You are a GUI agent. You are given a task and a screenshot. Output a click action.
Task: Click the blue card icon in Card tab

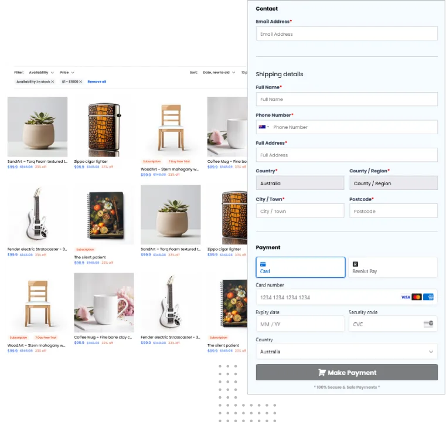pyautogui.click(x=263, y=264)
